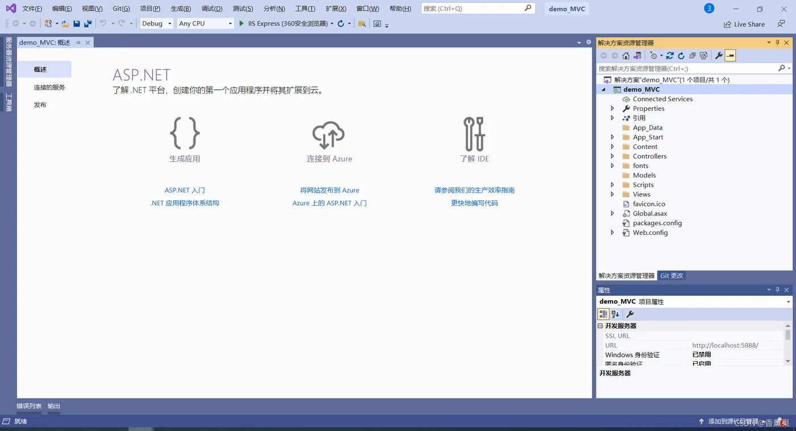Image resolution: width=796 pixels, height=431 pixels.
Task: Click the Learn IDE tools icon
Action: [474, 134]
